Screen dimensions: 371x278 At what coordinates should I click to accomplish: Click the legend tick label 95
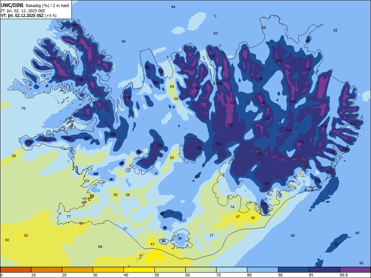(311, 275)
